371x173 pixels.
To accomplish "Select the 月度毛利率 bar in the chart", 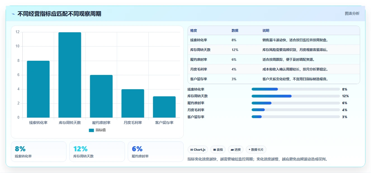I will 133,103.
